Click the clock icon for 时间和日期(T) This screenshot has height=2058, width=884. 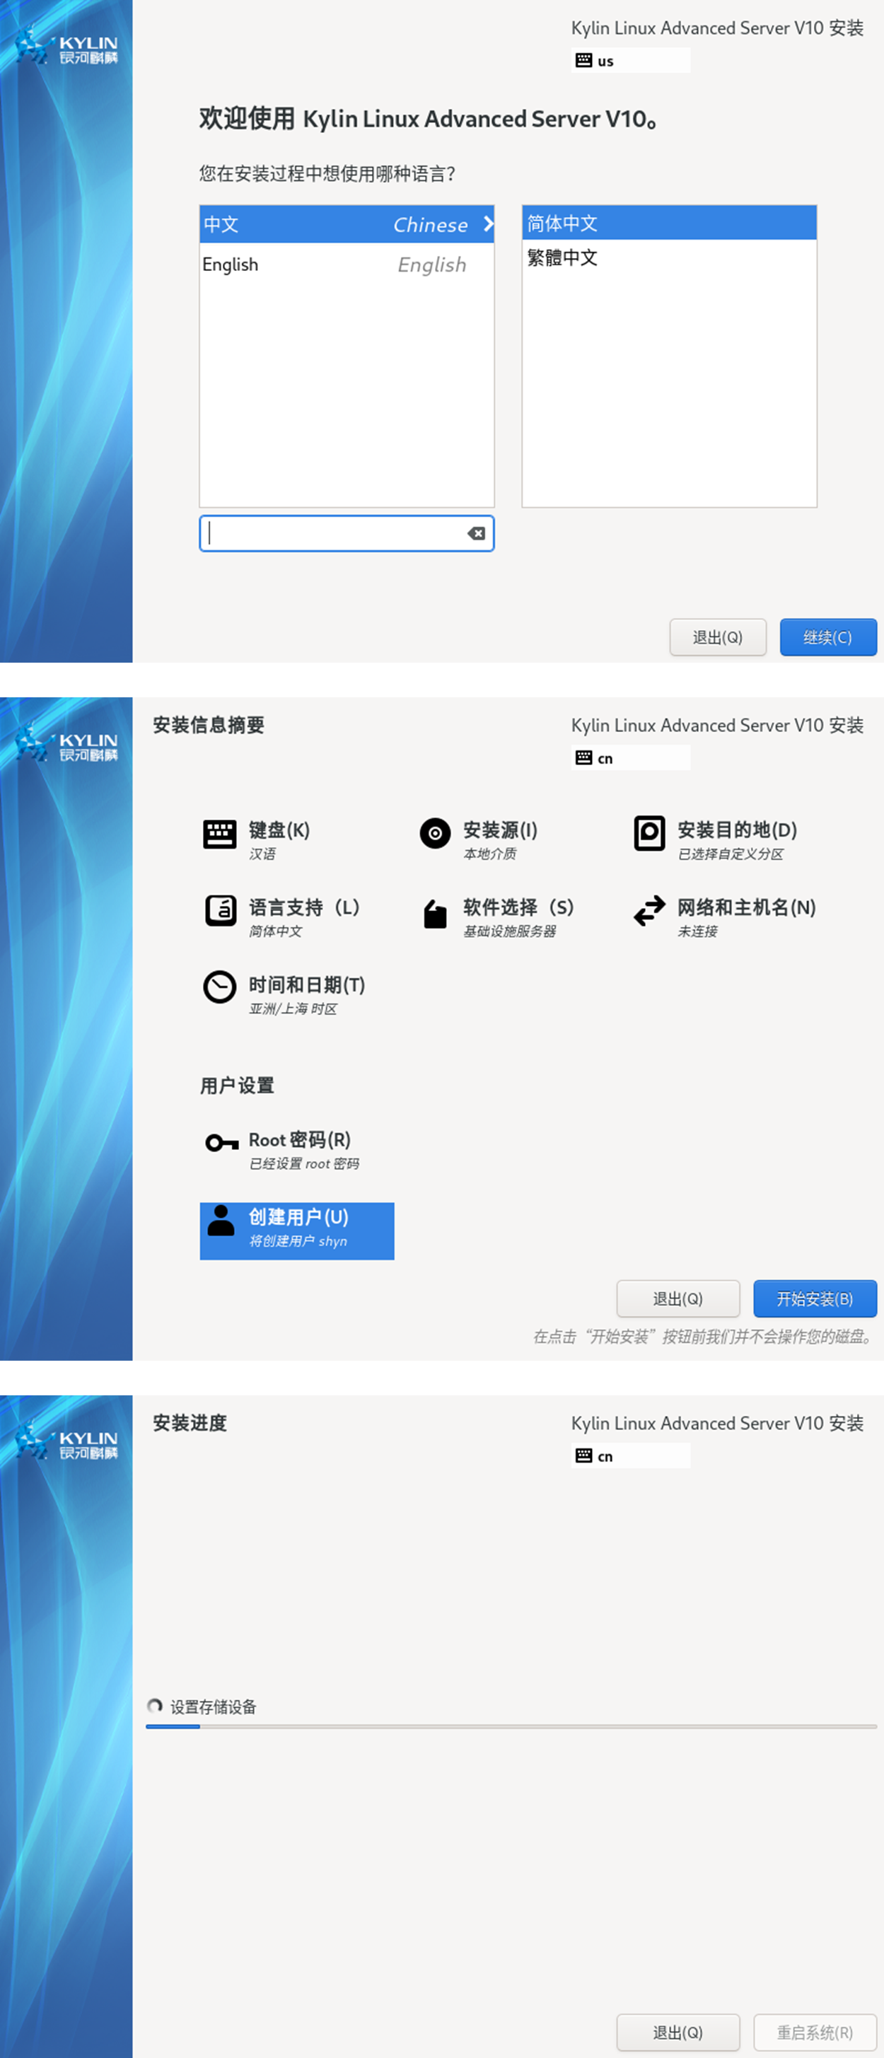point(220,987)
